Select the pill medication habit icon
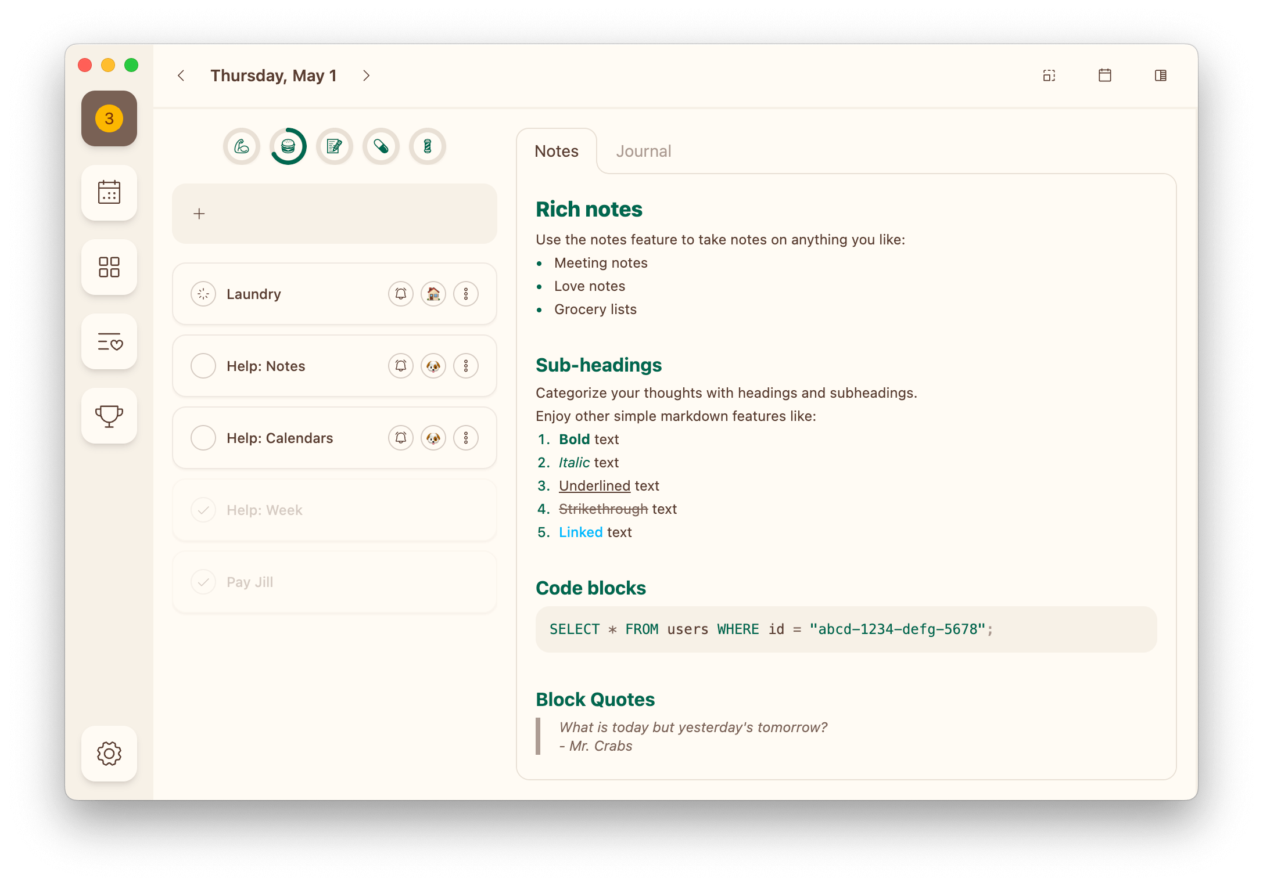1263x886 pixels. click(381, 146)
